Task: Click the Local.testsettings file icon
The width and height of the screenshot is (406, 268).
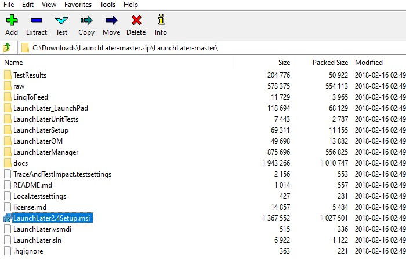Action: [x=8, y=196]
